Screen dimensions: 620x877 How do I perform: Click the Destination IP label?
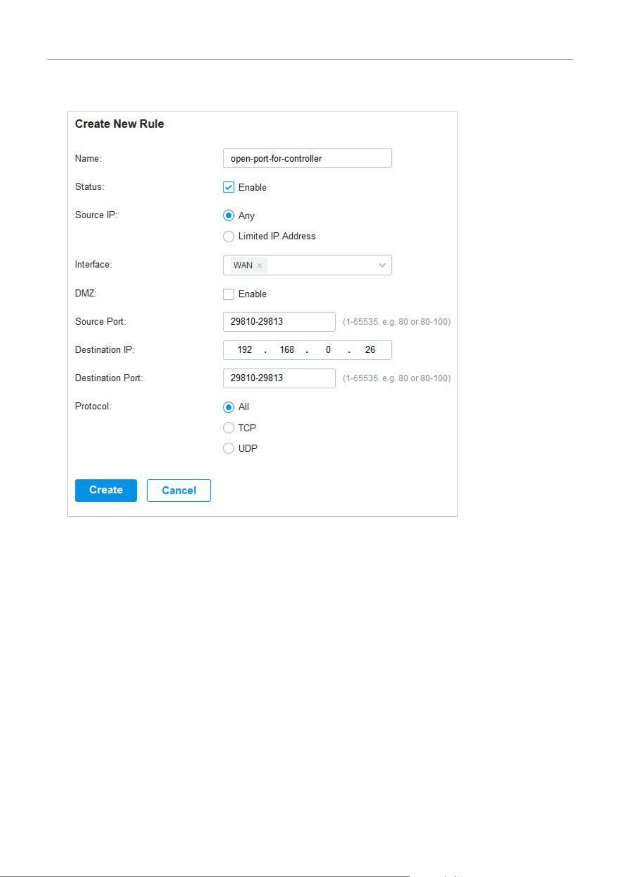(x=105, y=350)
